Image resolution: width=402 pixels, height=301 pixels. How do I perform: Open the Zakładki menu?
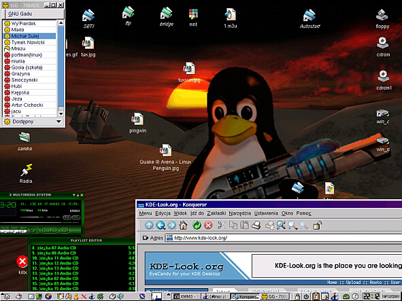tap(216, 213)
